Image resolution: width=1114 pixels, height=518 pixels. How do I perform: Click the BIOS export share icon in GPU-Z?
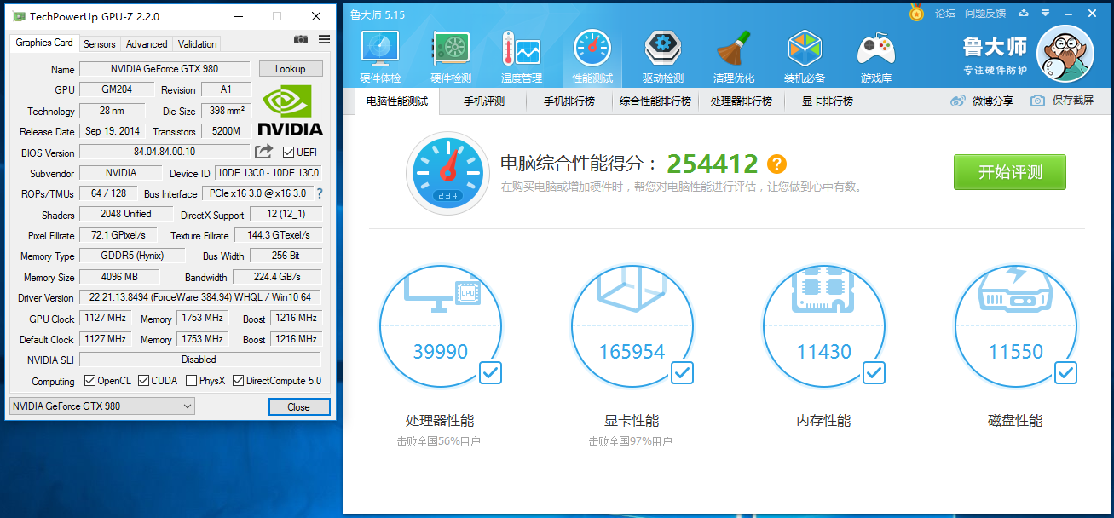(264, 152)
